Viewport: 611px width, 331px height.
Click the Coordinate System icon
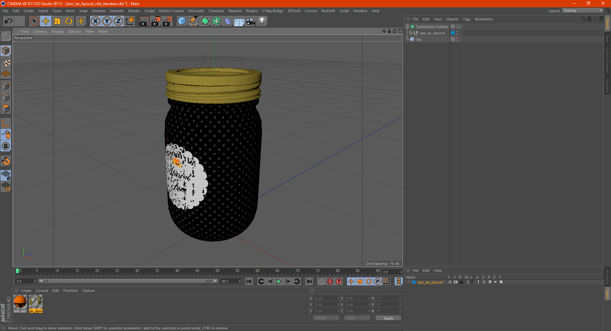130,21
